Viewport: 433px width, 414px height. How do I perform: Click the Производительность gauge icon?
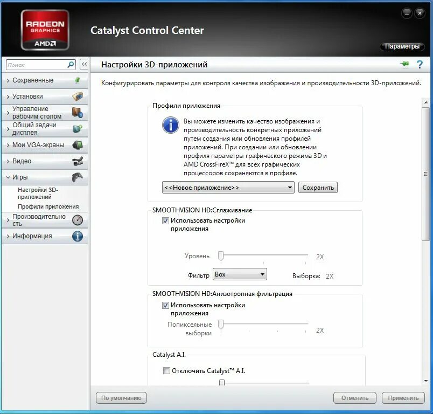[78, 220]
